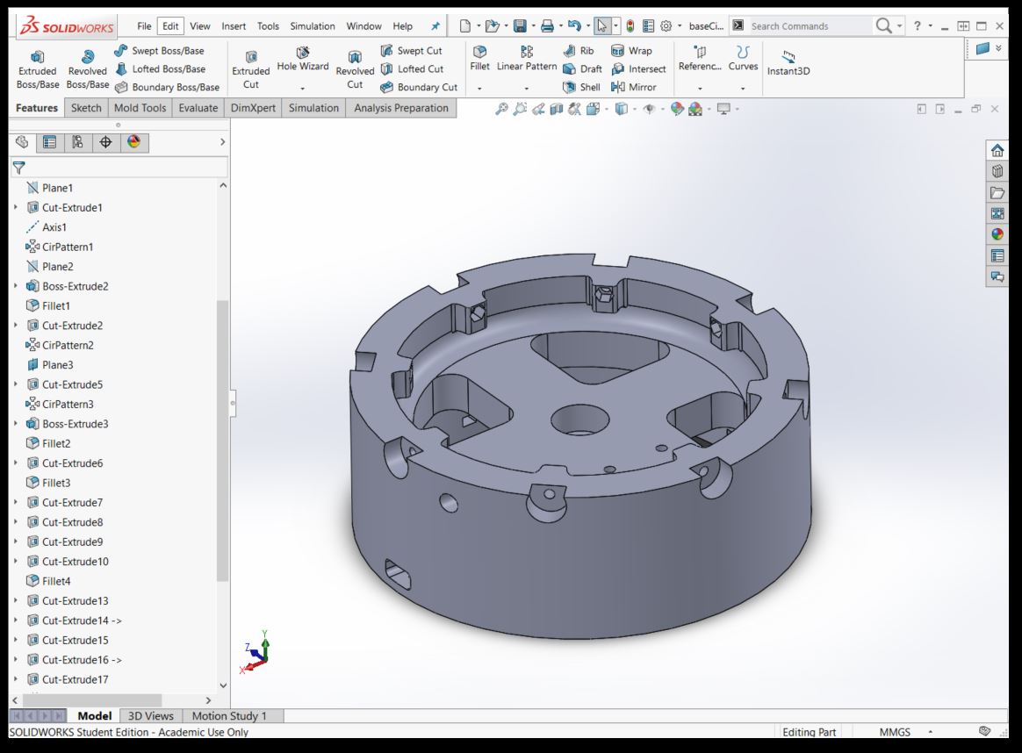Select the Extruded Boss/Base tool
The image size is (1022, 753).
(x=37, y=69)
